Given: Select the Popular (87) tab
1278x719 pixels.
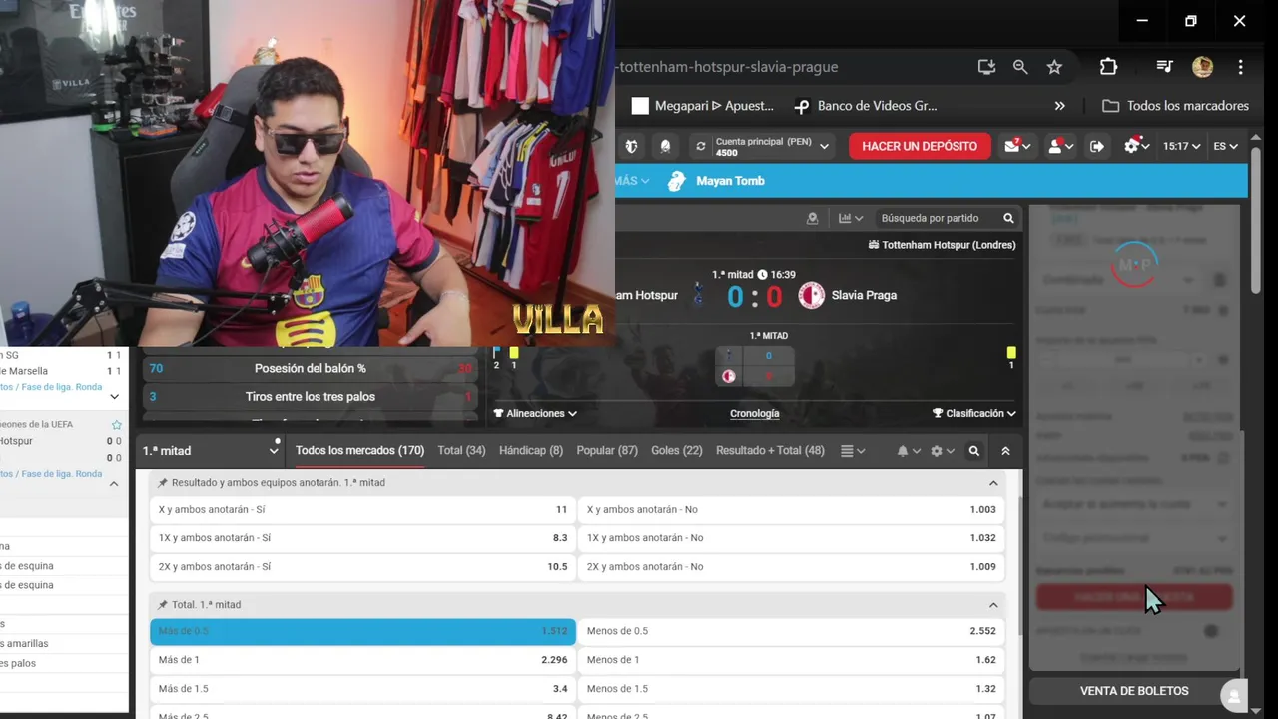Looking at the screenshot, I should [607, 451].
